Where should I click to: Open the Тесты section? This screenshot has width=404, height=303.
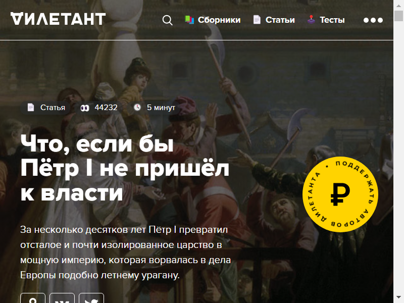point(332,20)
